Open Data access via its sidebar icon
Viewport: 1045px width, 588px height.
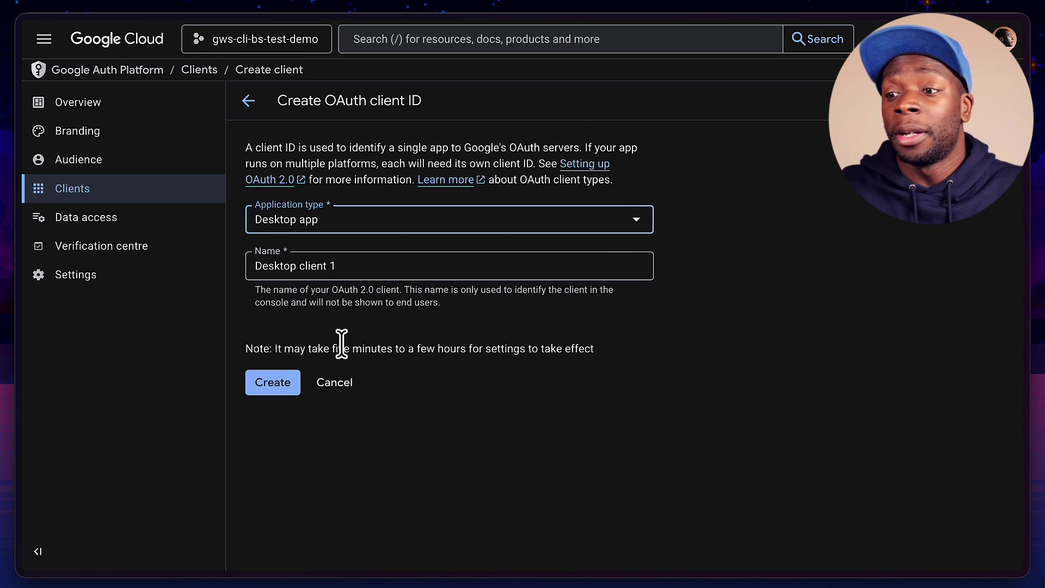38,217
